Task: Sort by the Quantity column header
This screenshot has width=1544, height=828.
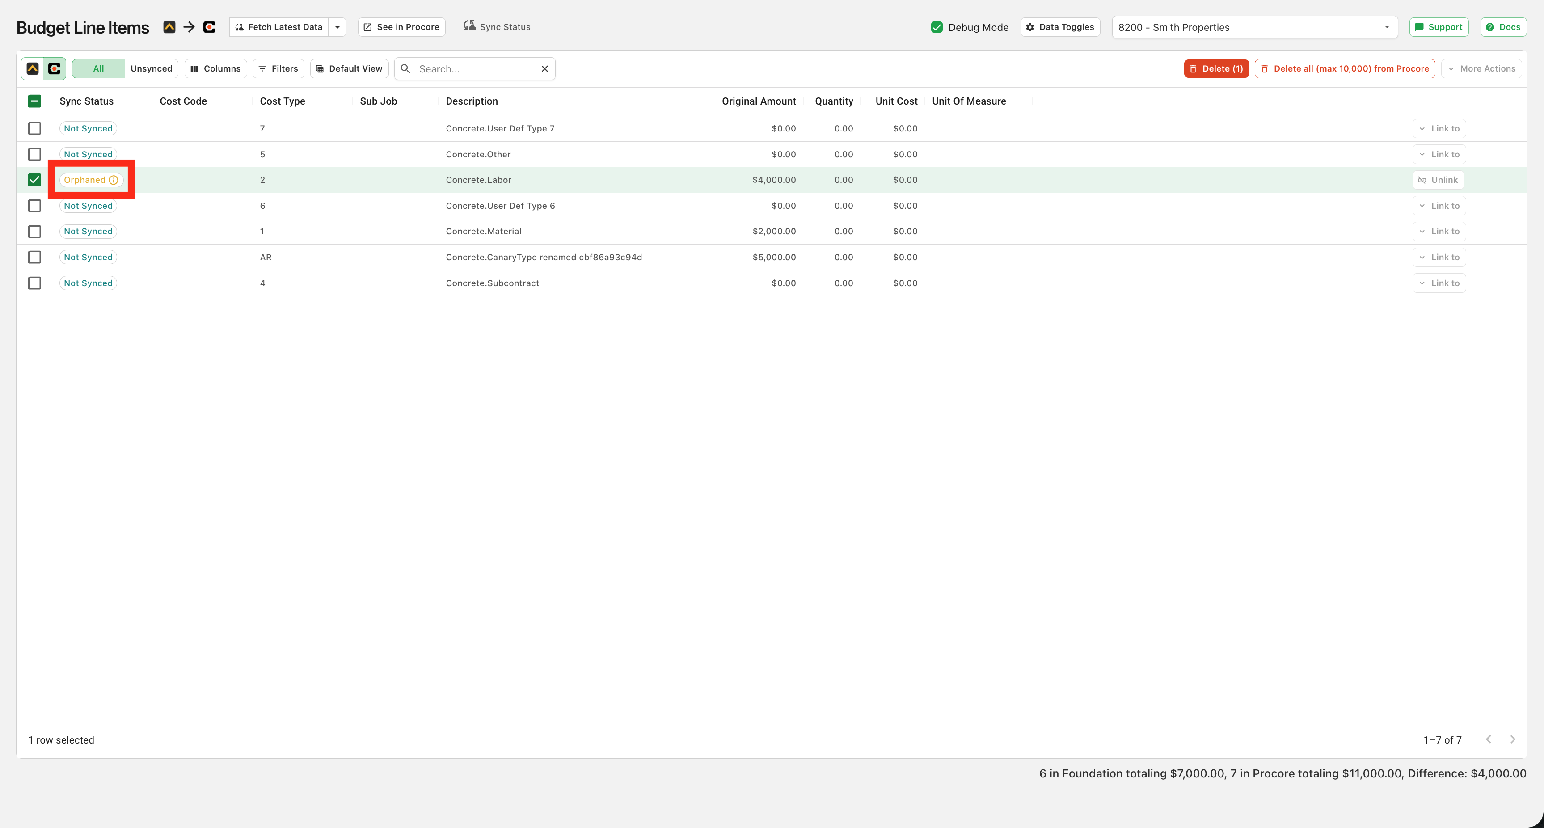Action: [834, 101]
